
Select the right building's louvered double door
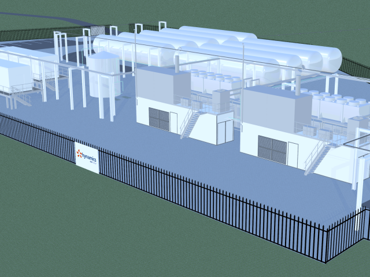click(x=272, y=148)
